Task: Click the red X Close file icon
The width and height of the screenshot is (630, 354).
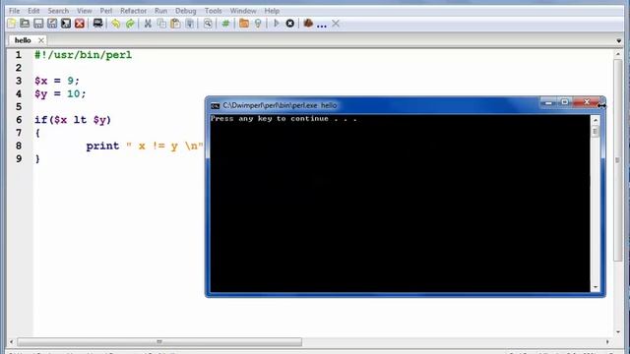Action: 80,24
